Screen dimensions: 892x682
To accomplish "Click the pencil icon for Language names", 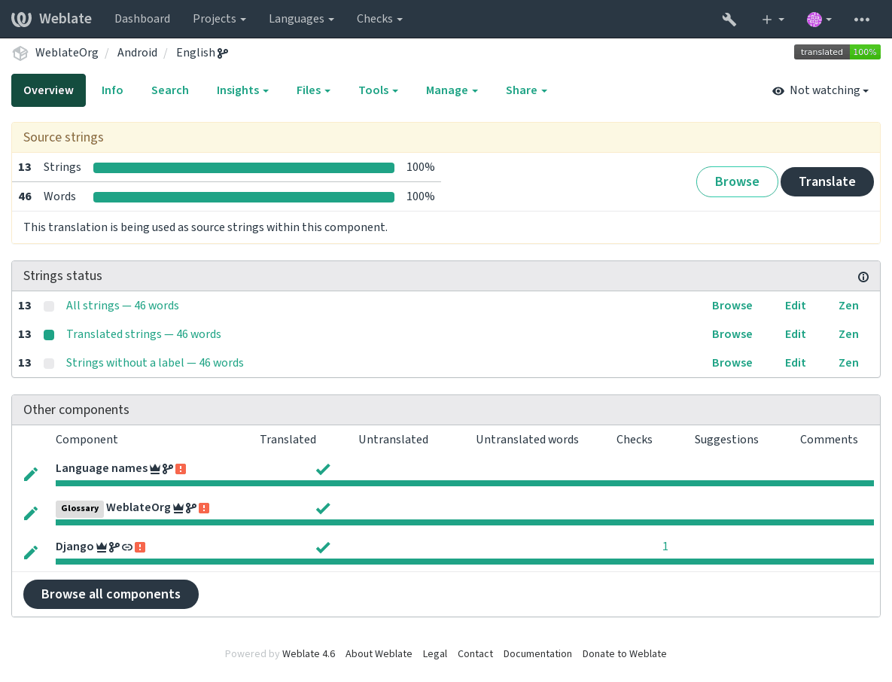I will tap(31, 473).
